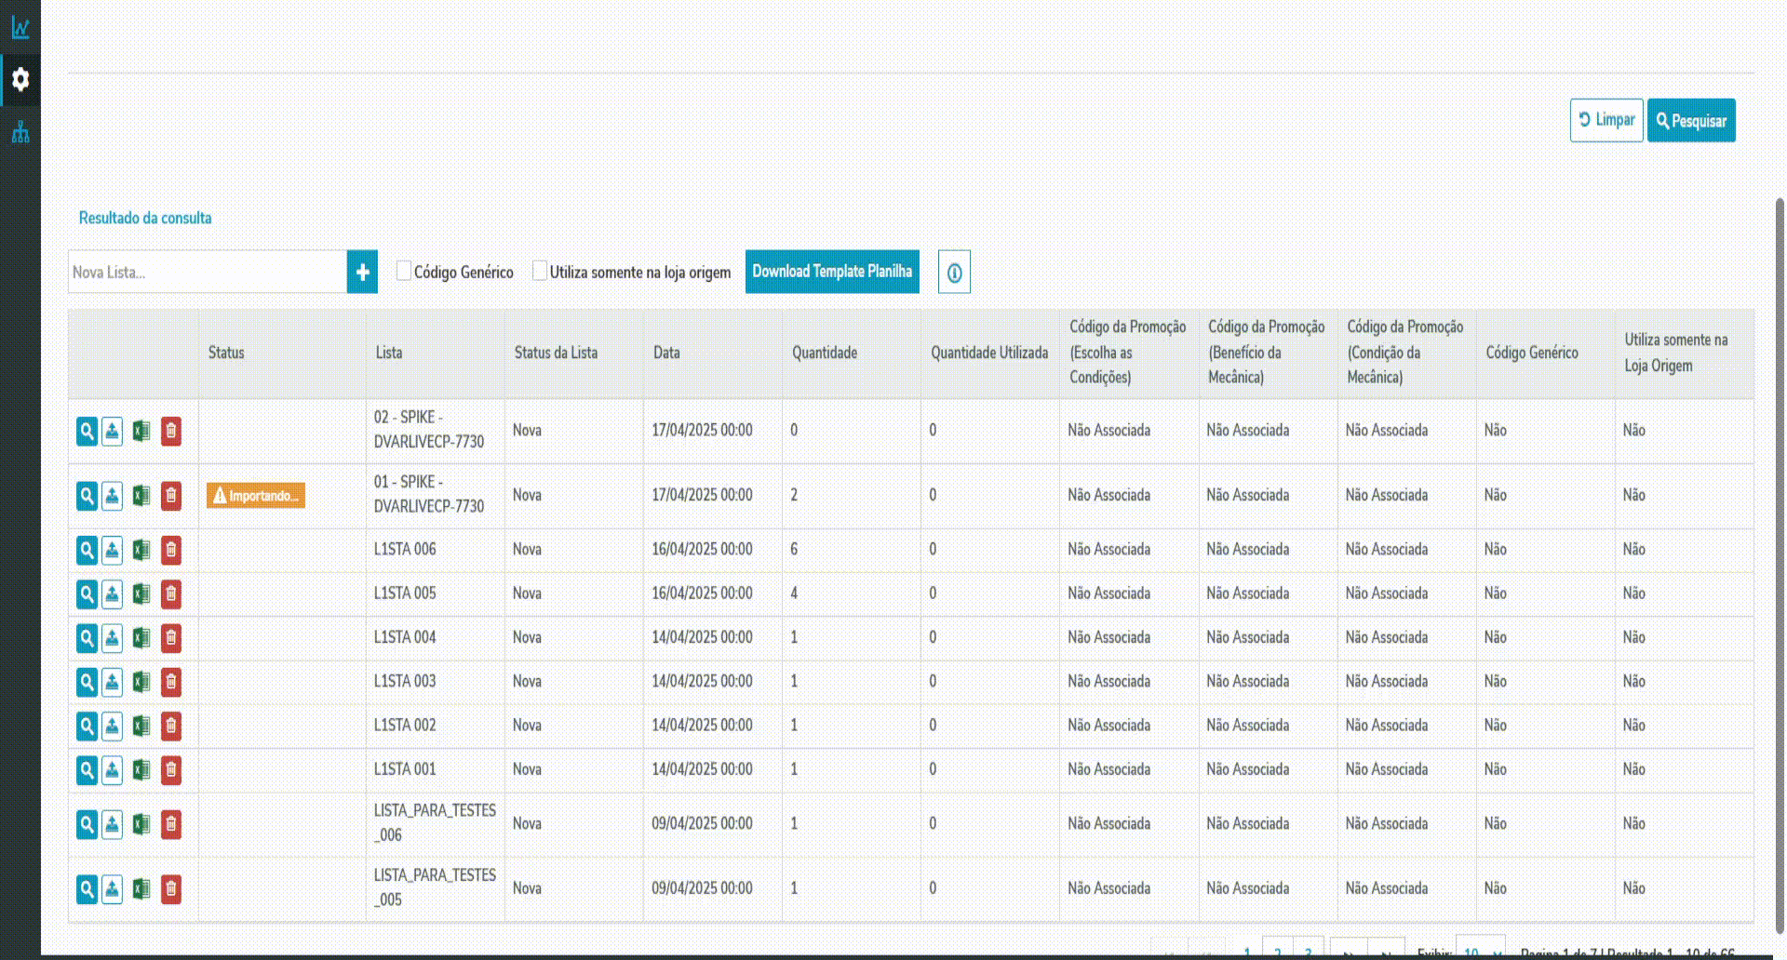The image size is (1787, 960).
Task: Download Template Planilha
Action: click(x=832, y=272)
